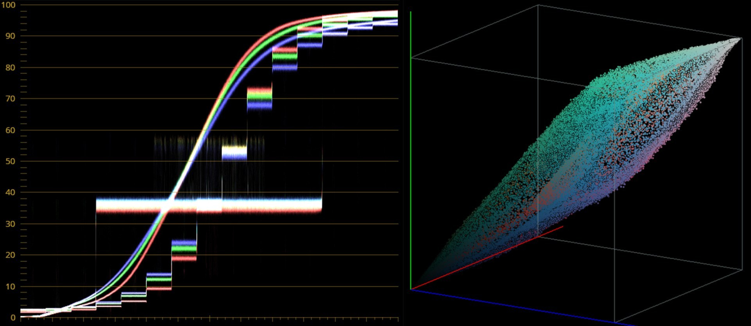Select the yellow-white step patch above 50

coord(234,152)
